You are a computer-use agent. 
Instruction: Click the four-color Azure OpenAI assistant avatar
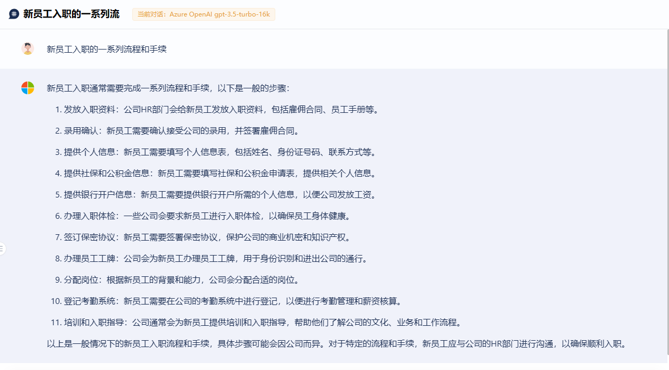pyautogui.click(x=28, y=88)
